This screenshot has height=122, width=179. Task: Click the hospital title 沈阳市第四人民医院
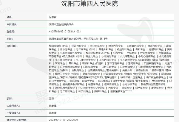tap(89, 4)
